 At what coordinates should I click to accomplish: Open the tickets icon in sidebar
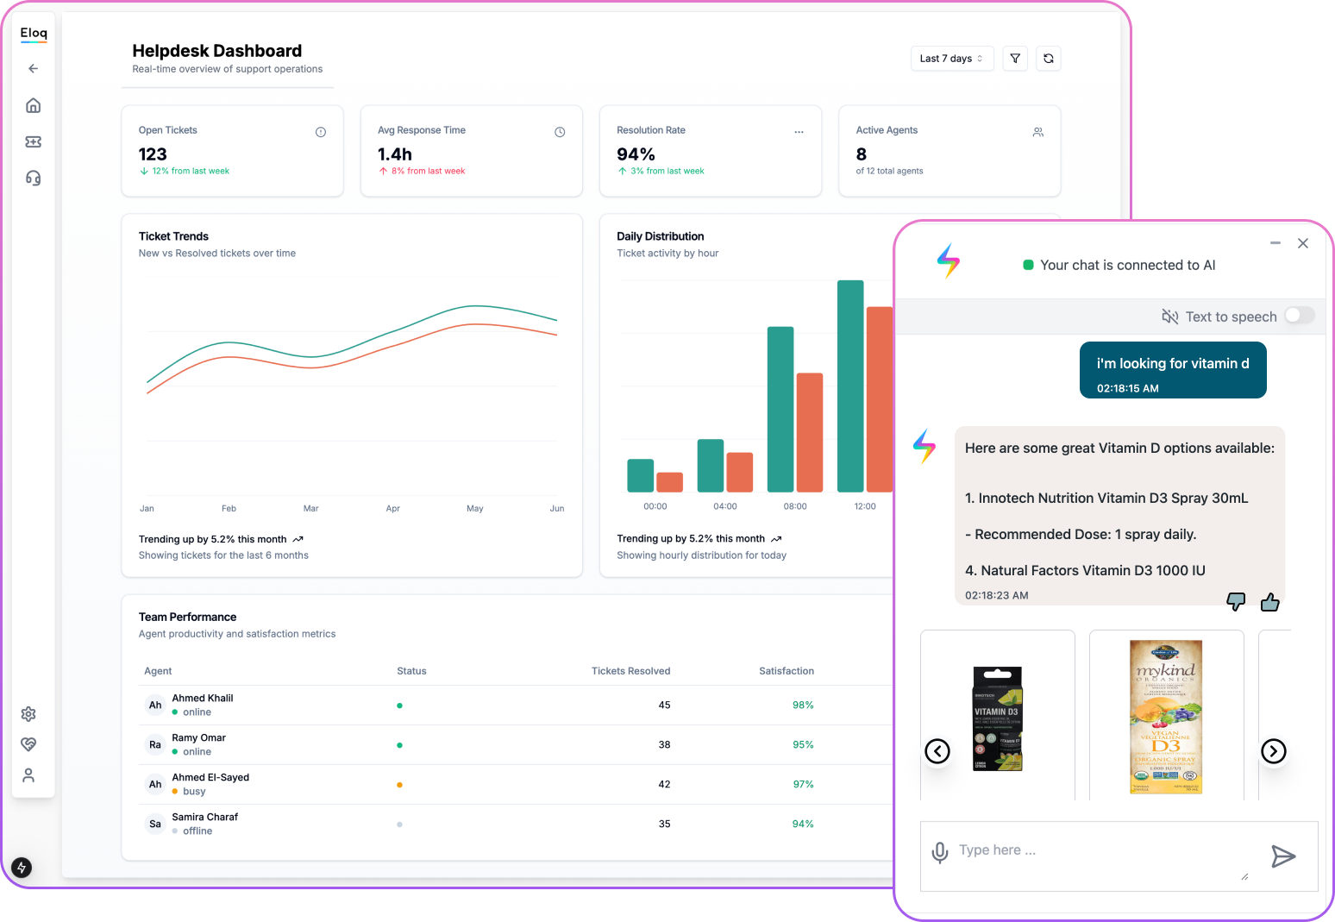click(34, 141)
